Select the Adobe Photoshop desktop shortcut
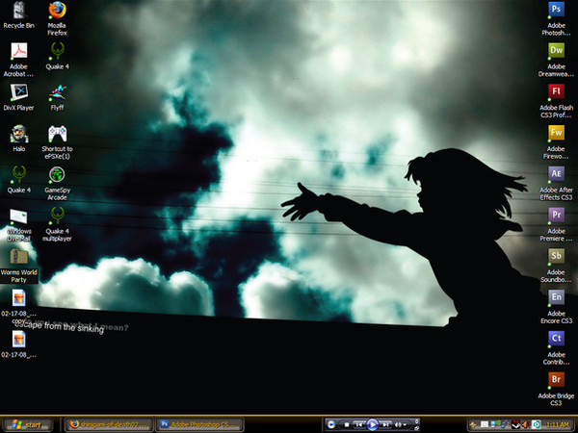Image resolution: width=578 pixels, height=433 pixels. coord(556,18)
